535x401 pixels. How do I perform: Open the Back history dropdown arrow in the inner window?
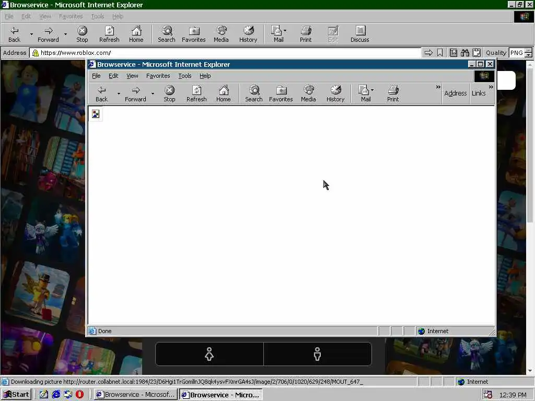pos(119,93)
